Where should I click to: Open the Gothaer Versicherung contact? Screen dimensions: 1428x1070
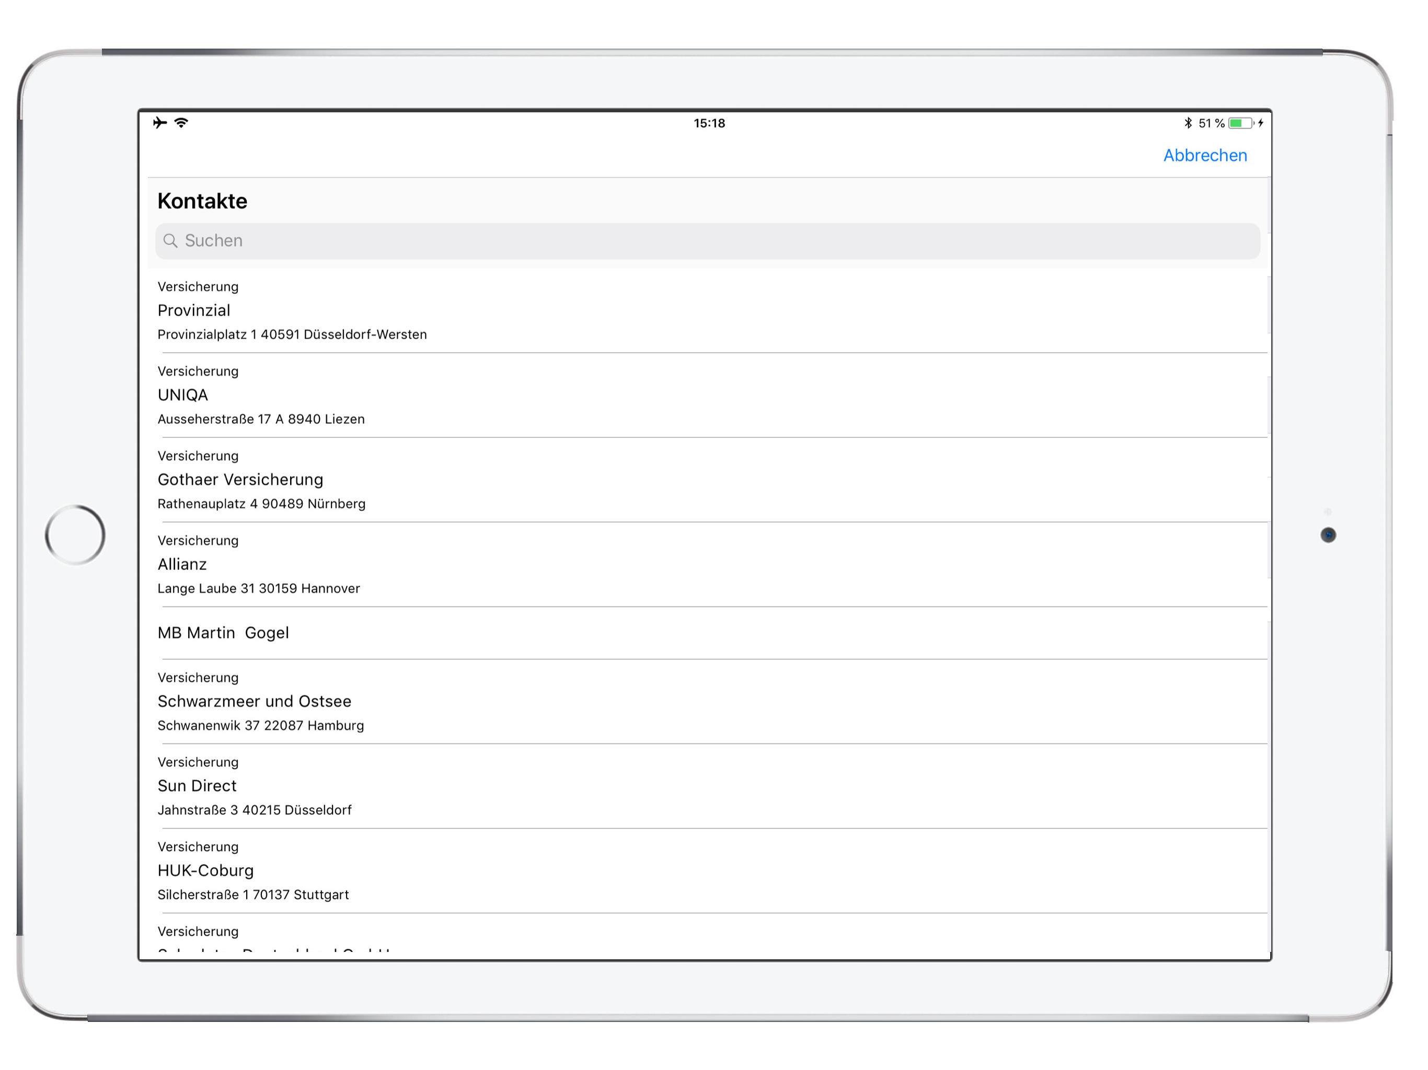click(709, 480)
